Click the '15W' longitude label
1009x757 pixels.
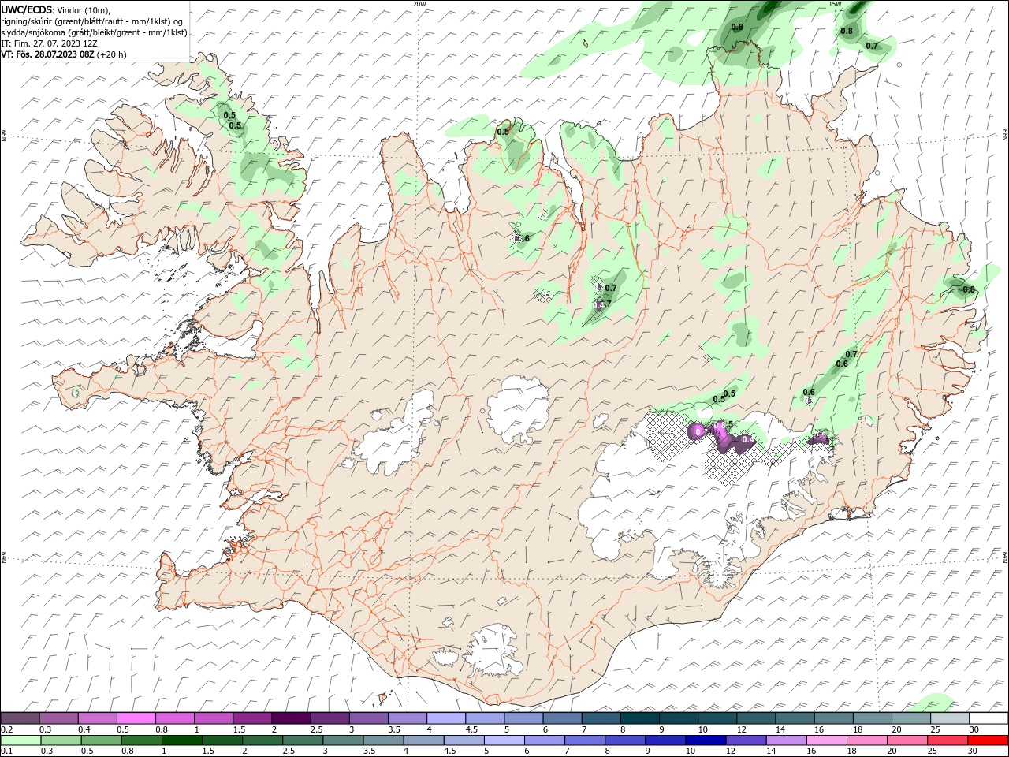pyautogui.click(x=835, y=4)
